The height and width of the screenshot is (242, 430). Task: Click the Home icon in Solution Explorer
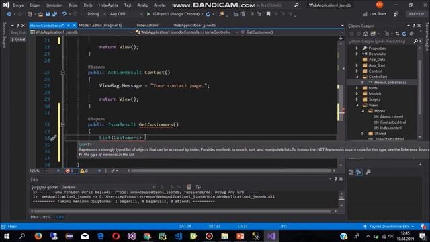[x=365, y=34]
